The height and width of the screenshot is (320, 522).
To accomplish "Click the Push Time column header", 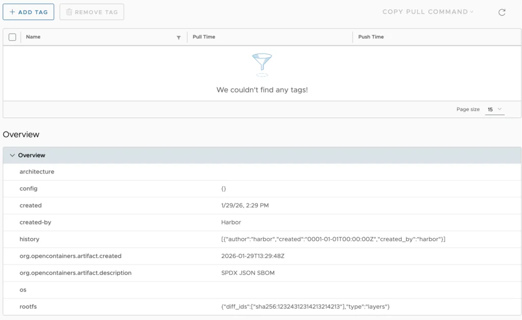I will 370,37.
